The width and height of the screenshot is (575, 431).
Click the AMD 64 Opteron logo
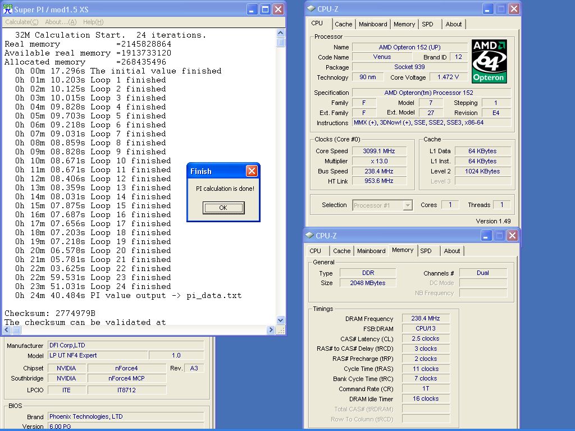pyautogui.click(x=489, y=61)
